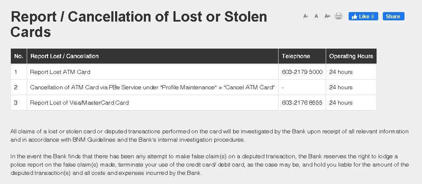Click the Facebook Like button

point(363,16)
